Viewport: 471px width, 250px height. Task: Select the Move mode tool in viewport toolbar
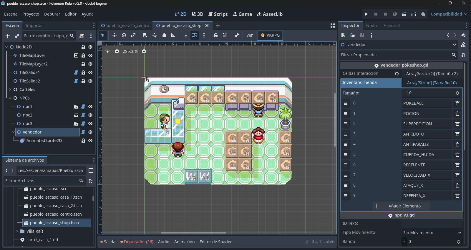pyautogui.click(x=115, y=35)
